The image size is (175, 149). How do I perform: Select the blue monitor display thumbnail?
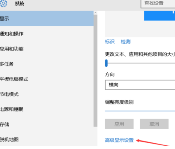click(x=159, y=16)
